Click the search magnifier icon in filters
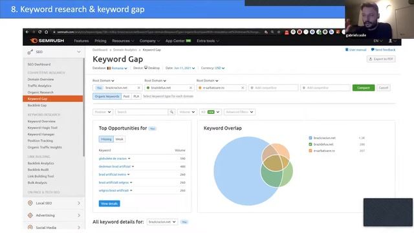This screenshot has width=414, height=233. pyautogui.click(x=171, y=112)
